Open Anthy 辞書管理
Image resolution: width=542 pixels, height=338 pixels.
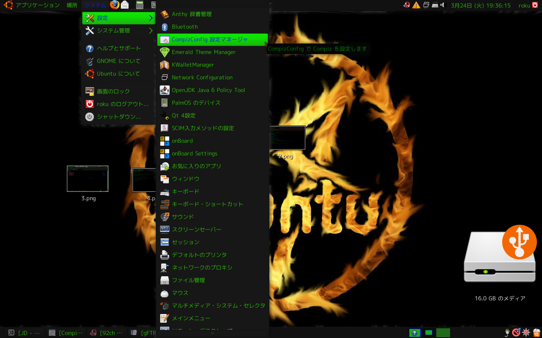(213, 14)
